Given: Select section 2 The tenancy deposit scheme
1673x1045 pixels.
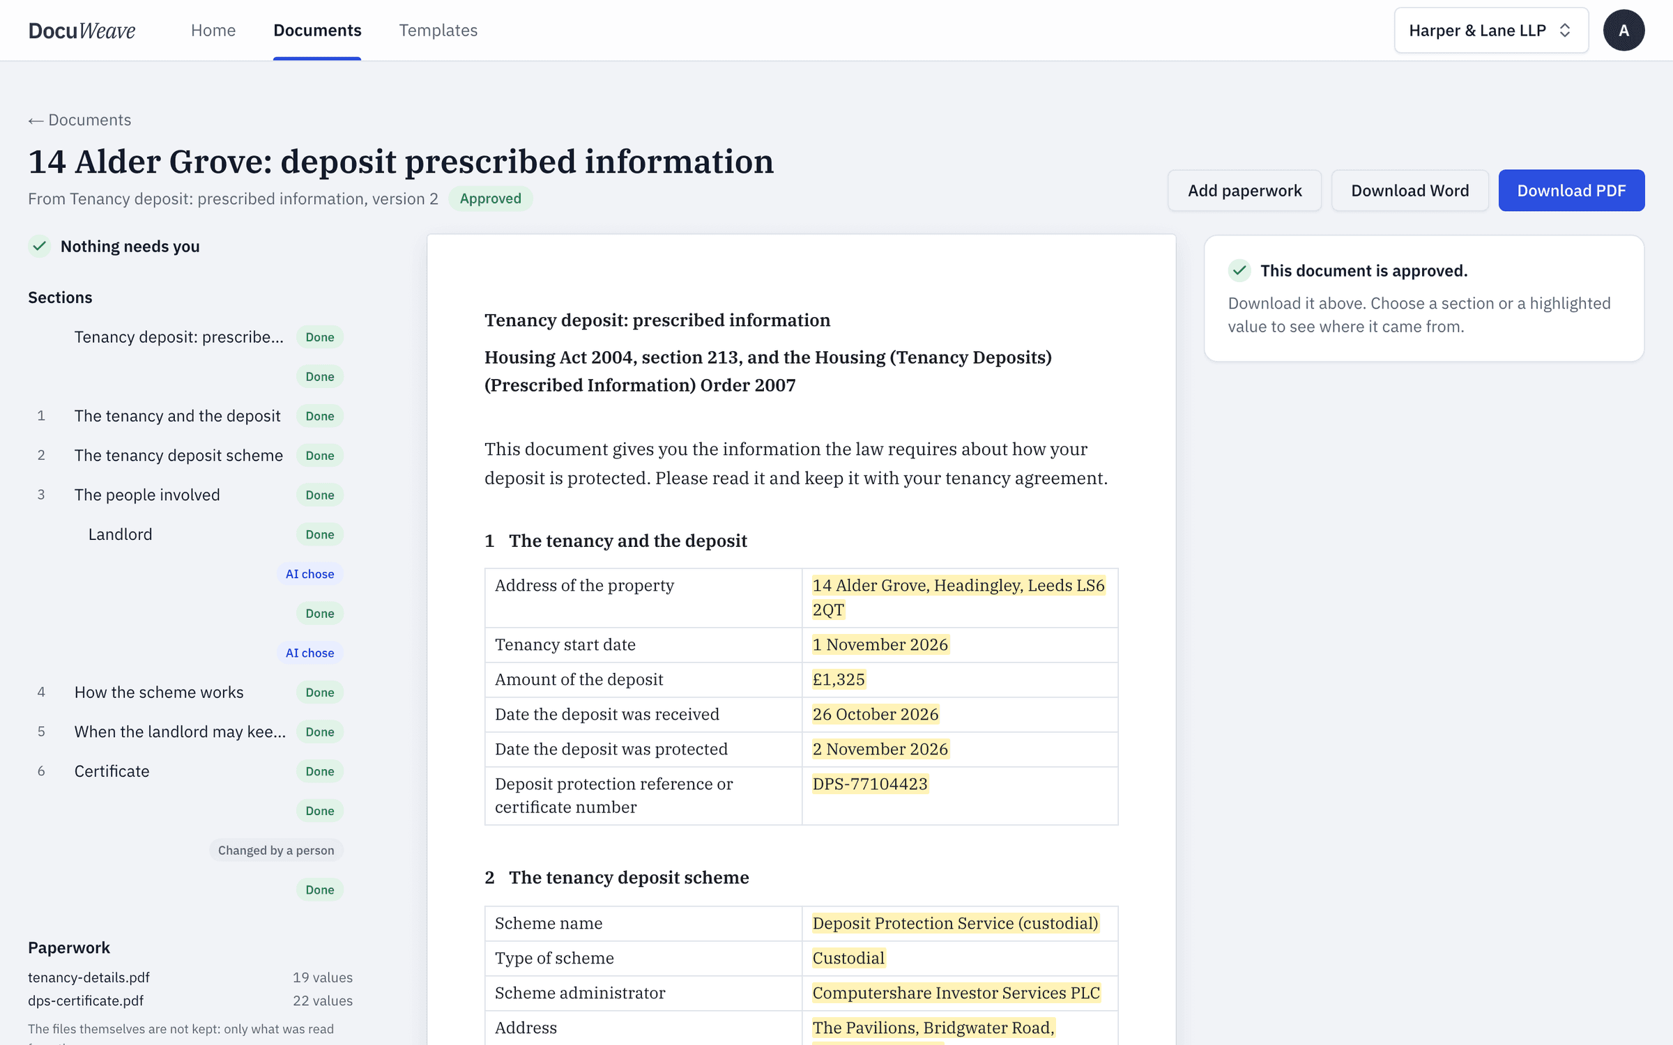Looking at the screenshot, I should [x=186, y=456].
